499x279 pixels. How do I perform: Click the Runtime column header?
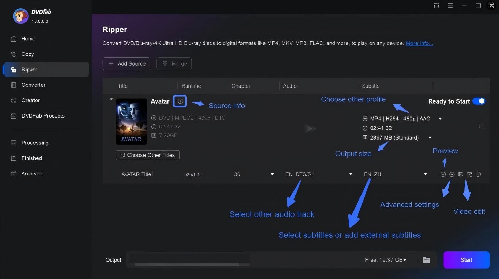191,86
